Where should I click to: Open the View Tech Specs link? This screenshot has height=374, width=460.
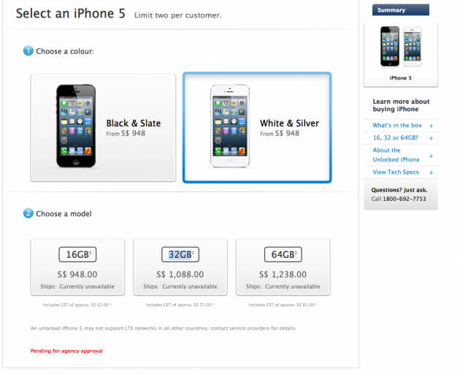tap(396, 172)
